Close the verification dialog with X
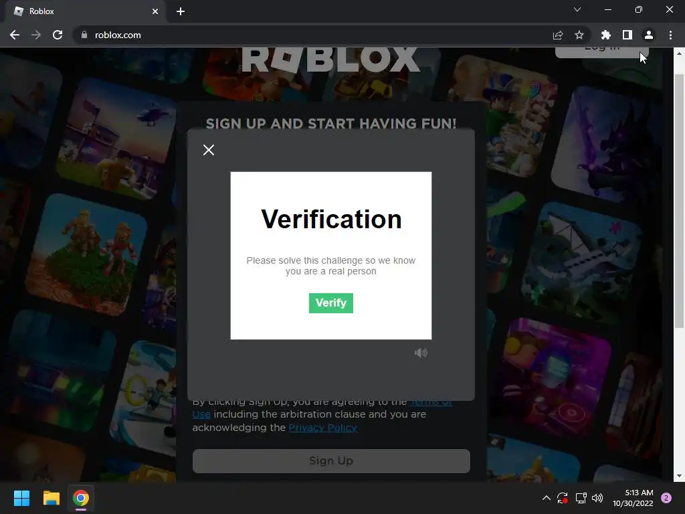Viewport: 685px width, 514px height. pyautogui.click(x=209, y=150)
